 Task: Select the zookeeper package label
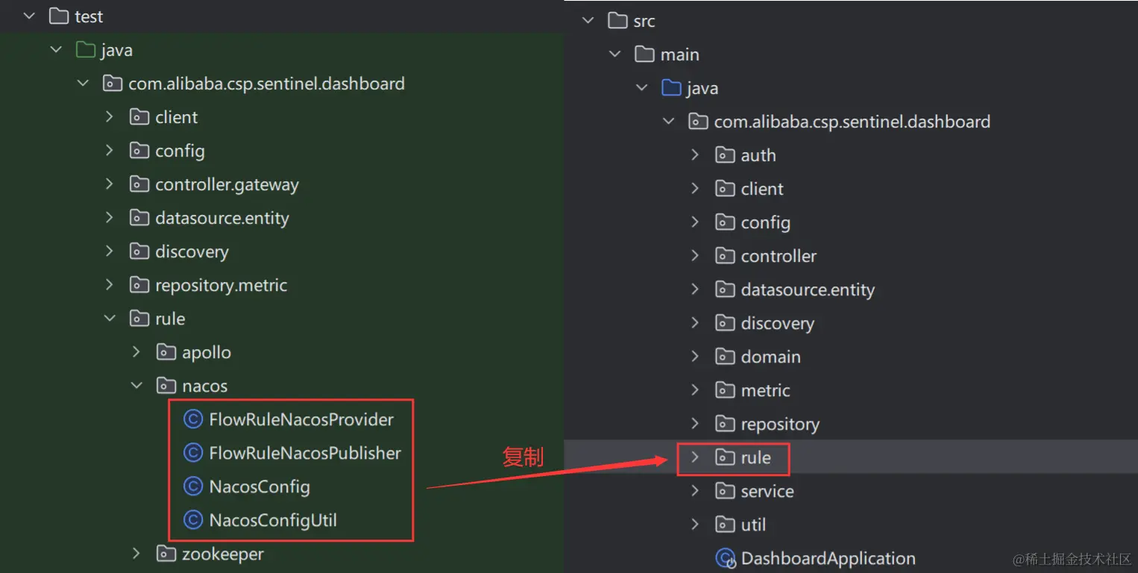pos(223,554)
